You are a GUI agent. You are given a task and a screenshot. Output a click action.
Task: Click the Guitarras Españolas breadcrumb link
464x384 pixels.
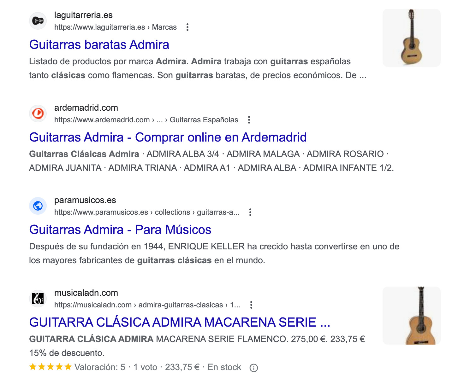204,120
